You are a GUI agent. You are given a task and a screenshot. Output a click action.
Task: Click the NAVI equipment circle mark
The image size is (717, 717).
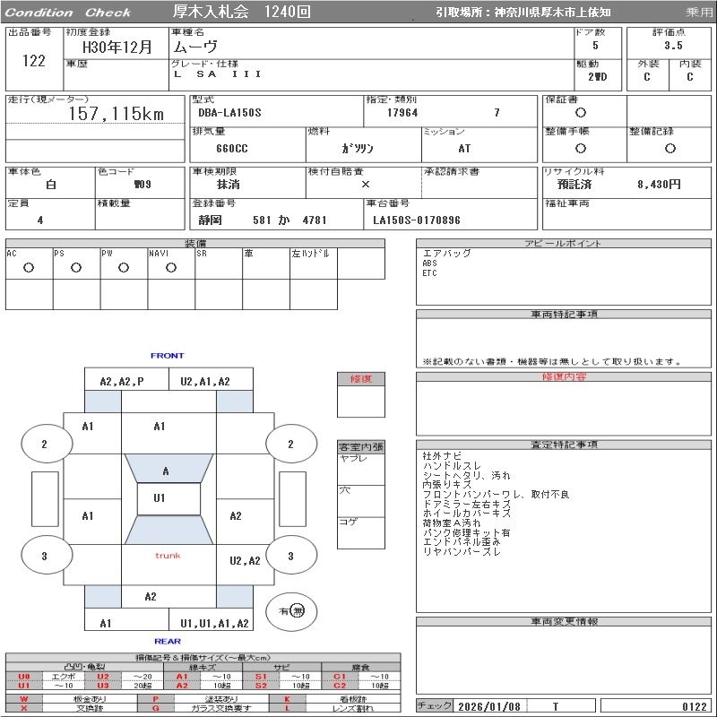[171, 268]
